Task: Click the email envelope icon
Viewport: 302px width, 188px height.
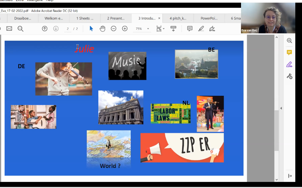Action: click(x=9, y=29)
